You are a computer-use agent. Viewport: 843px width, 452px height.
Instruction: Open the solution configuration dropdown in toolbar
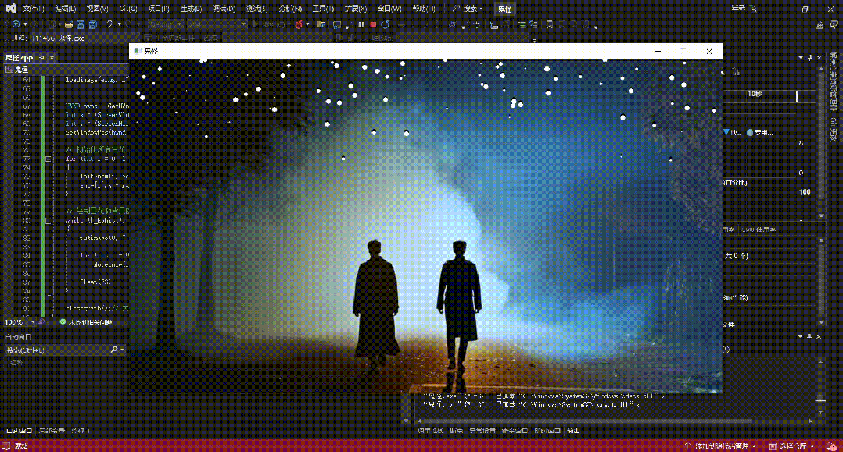165,24
